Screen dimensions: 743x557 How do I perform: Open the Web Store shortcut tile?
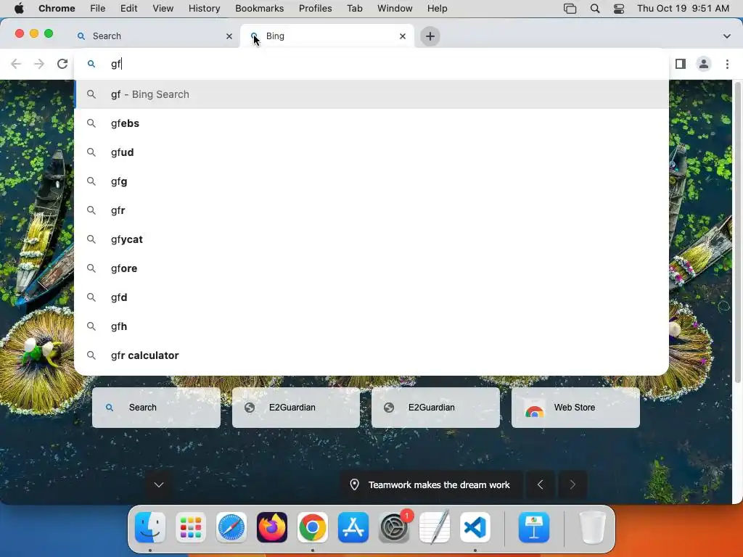(575, 408)
